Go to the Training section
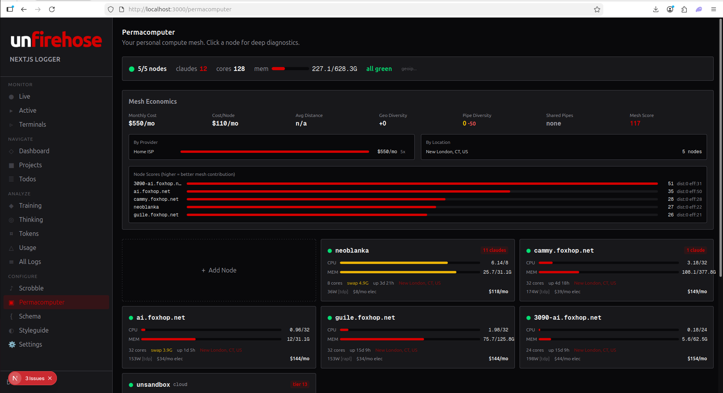 [x=30, y=205]
